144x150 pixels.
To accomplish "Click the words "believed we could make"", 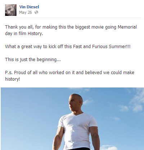I will (x=109, y=73).
